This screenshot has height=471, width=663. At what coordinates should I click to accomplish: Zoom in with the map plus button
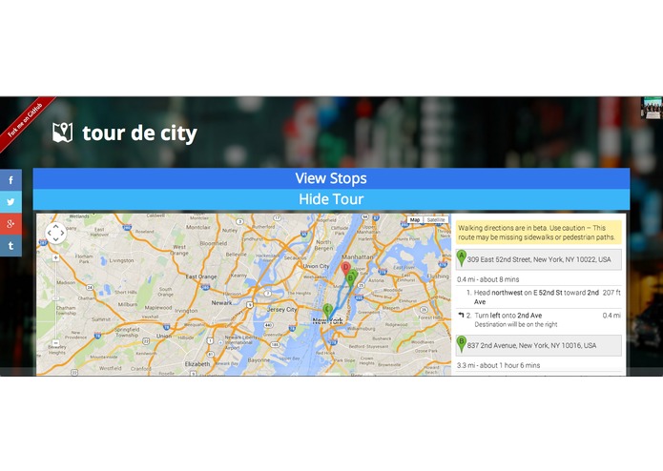(55, 257)
